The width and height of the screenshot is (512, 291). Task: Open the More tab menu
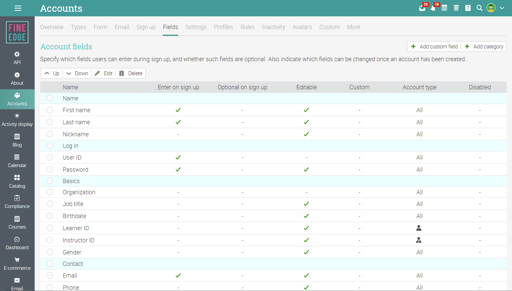(354, 27)
